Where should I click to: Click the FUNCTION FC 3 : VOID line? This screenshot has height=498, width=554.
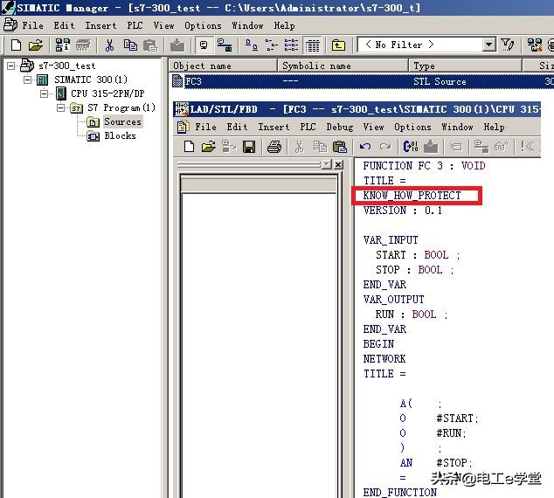coord(424,166)
